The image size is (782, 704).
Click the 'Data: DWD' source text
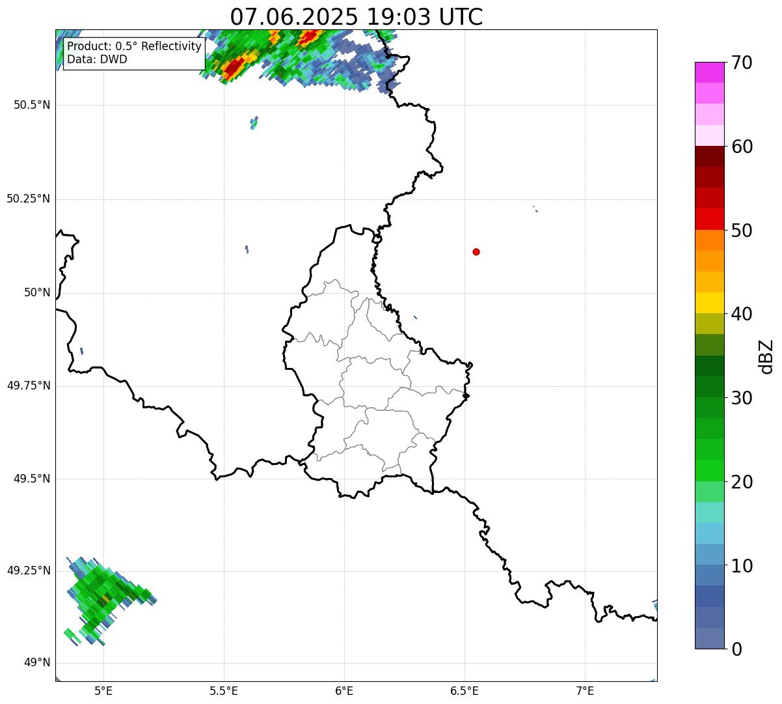click(98, 59)
